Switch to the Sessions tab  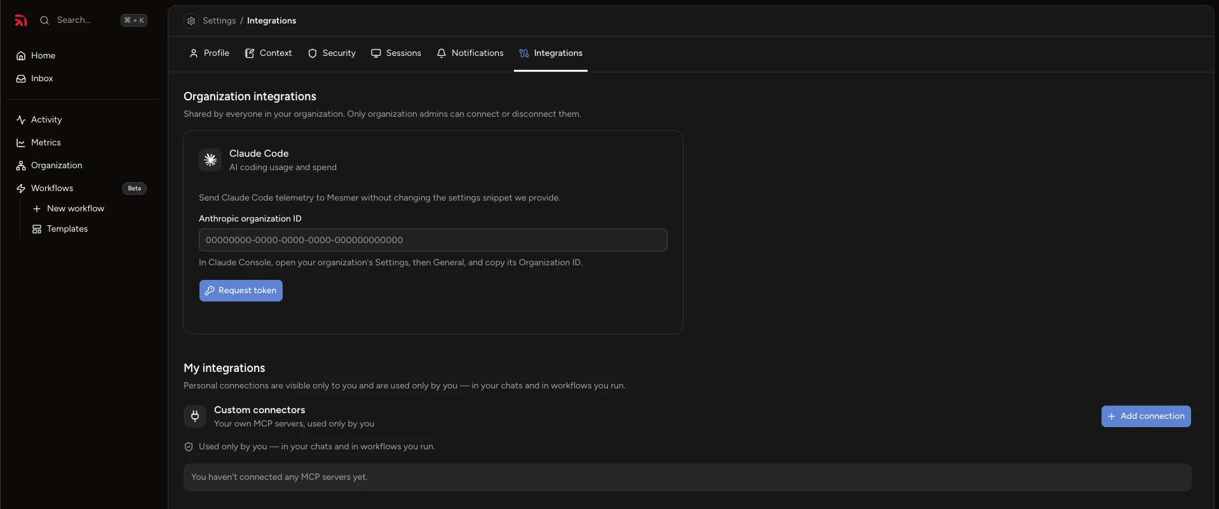click(396, 53)
